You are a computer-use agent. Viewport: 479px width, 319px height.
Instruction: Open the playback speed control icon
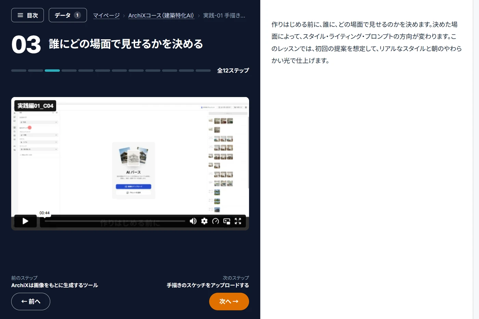click(216, 221)
